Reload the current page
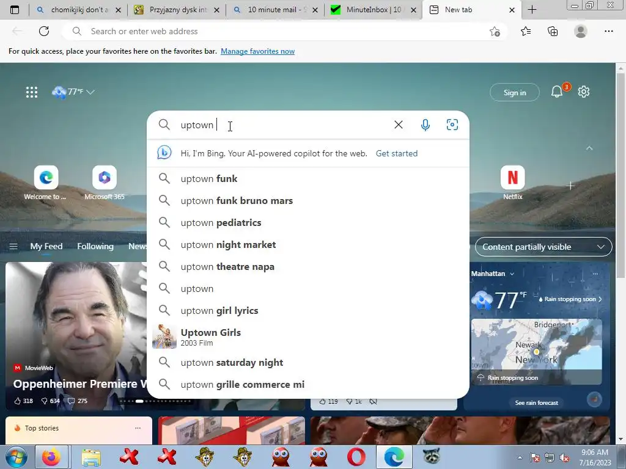The image size is (626, 469). click(44, 31)
